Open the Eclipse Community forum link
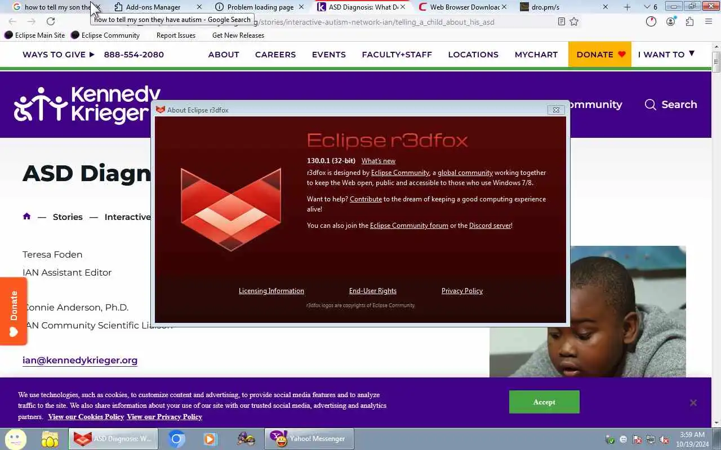Screen dimensions: 721x450 pos(409,226)
